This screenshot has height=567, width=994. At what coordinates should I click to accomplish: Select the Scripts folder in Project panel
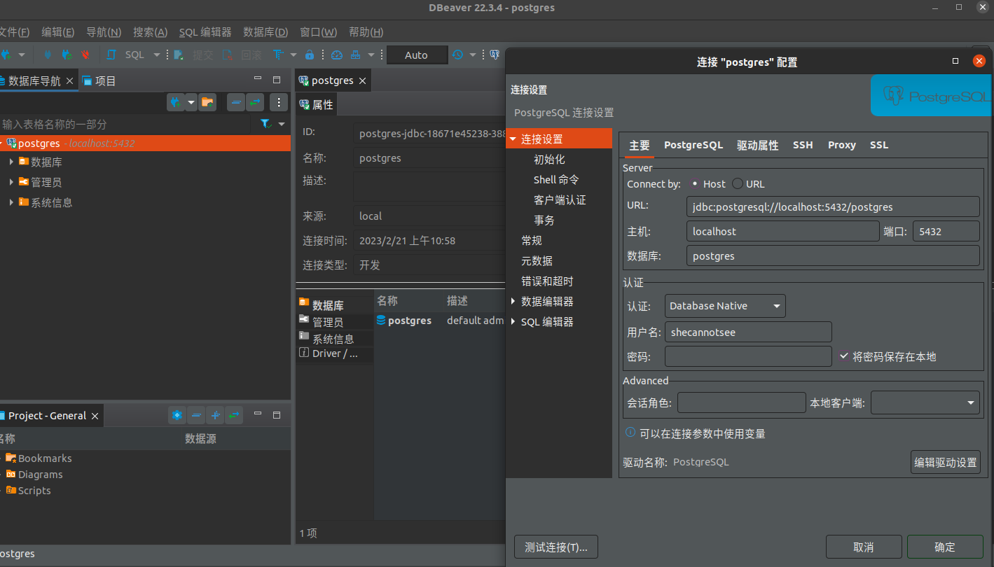click(28, 490)
